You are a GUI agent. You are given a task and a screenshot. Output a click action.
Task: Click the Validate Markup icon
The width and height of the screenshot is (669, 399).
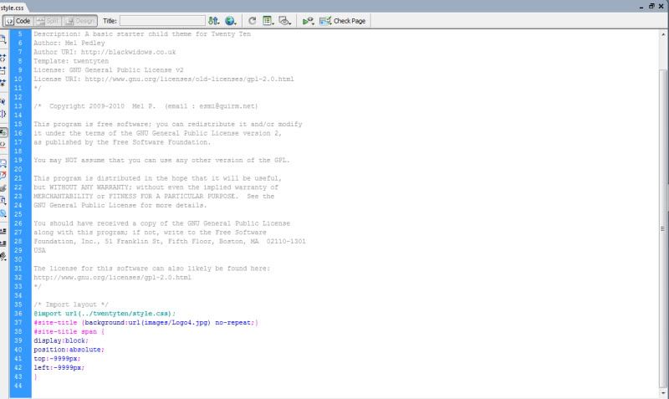coord(308,20)
